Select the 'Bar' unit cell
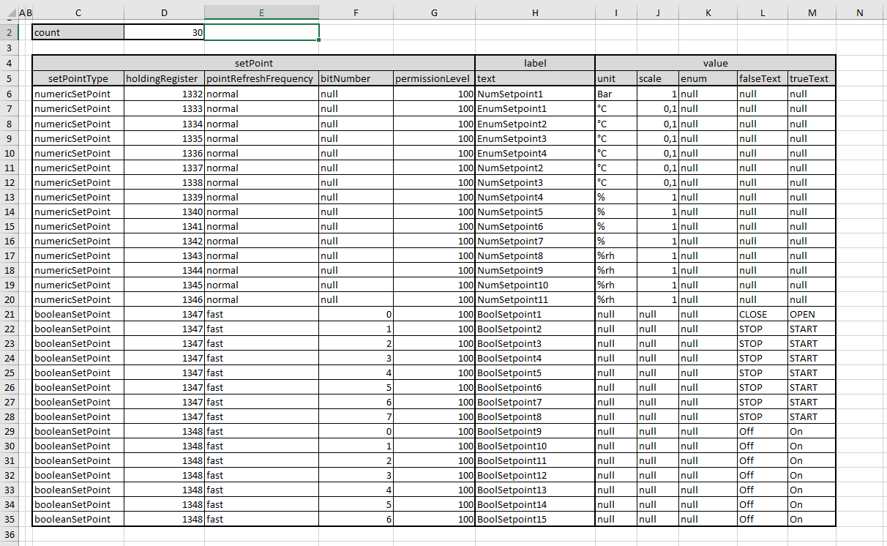The height and width of the screenshot is (546, 887). pos(615,94)
